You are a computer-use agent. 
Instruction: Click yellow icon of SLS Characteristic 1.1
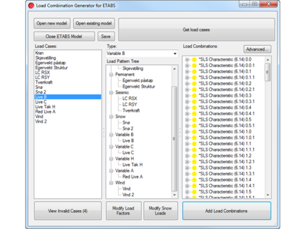point(194,144)
